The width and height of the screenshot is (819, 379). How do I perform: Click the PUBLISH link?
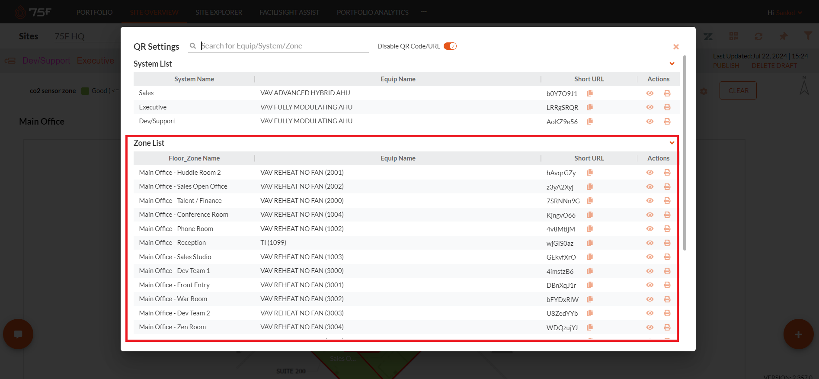726,65
